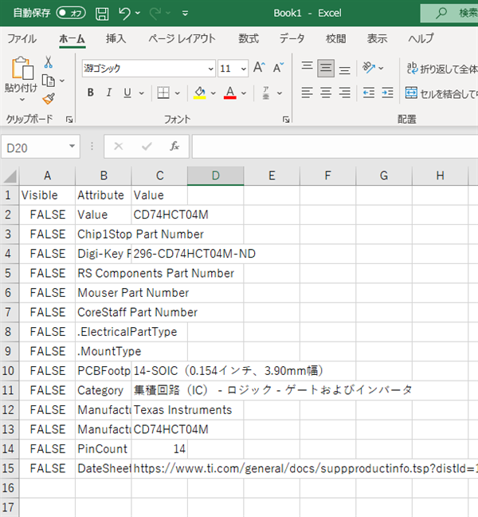
Task: Select row 10 header
Action: [x=10, y=371]
